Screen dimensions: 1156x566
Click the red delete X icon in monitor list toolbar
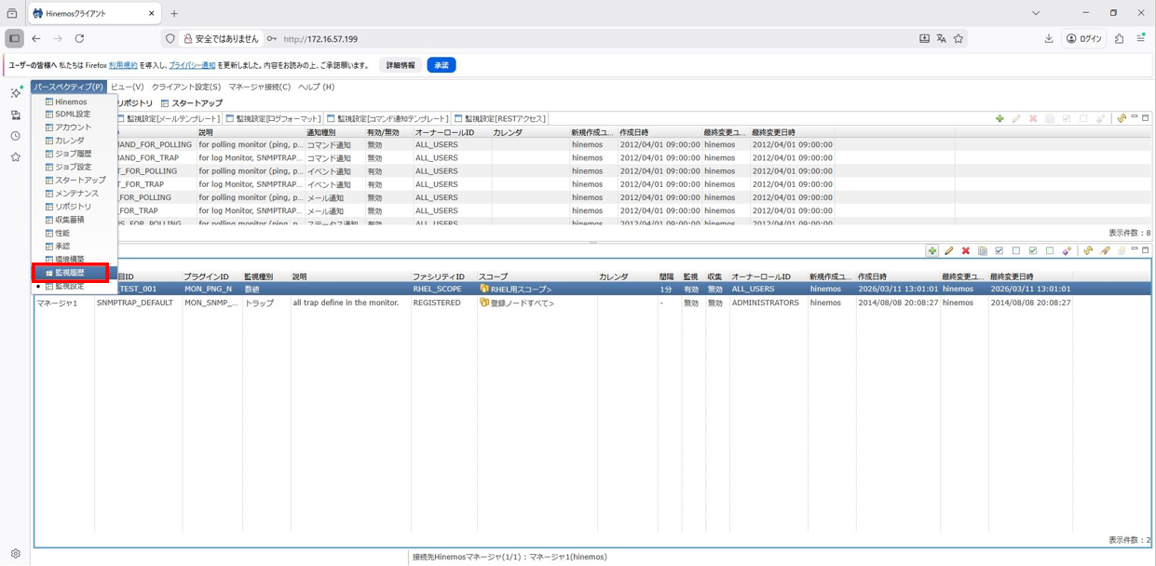click(966, 250)
